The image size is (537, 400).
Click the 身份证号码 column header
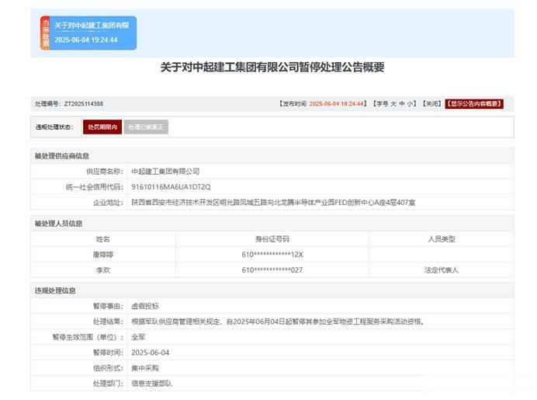(272, 239)
